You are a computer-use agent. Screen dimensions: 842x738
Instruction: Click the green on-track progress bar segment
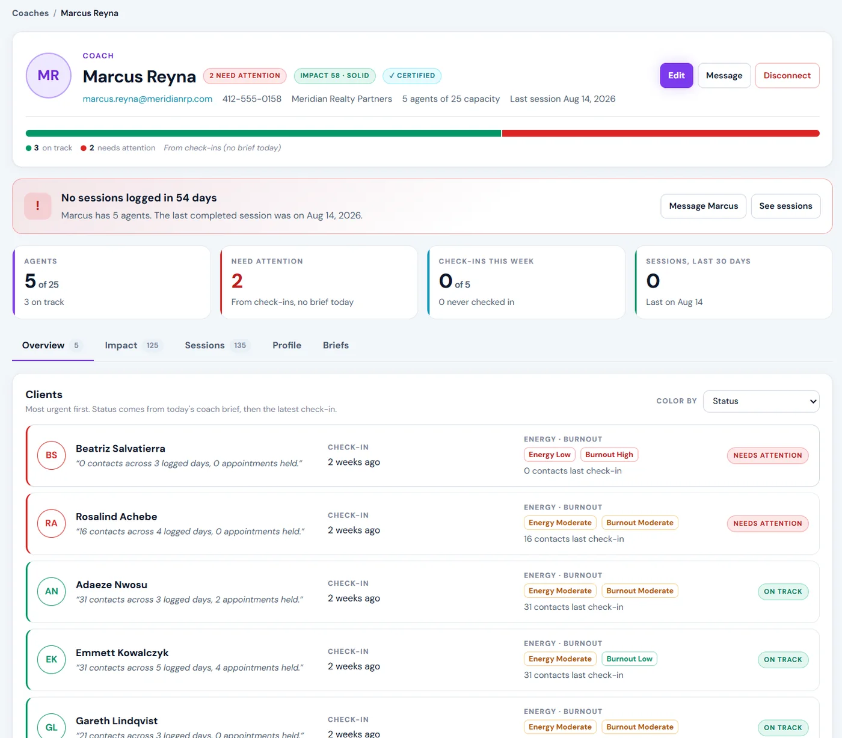pyautogui.click(x=263, y=134)
